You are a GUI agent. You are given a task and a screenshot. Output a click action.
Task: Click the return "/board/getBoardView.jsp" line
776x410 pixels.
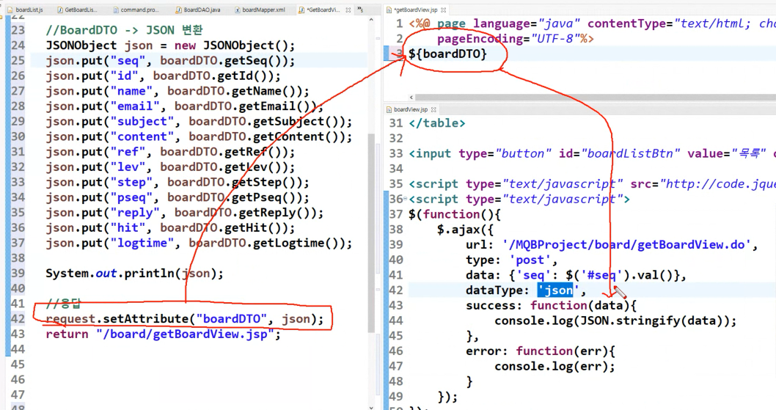tap(163, 334)
